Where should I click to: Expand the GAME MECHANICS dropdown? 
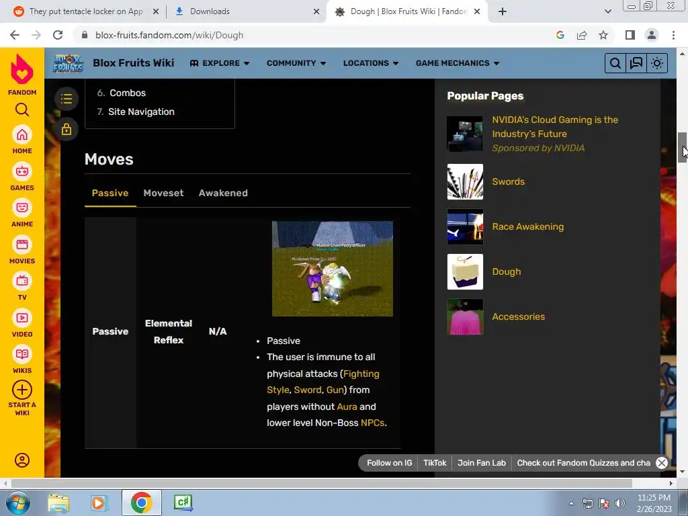tap(457, 63)
